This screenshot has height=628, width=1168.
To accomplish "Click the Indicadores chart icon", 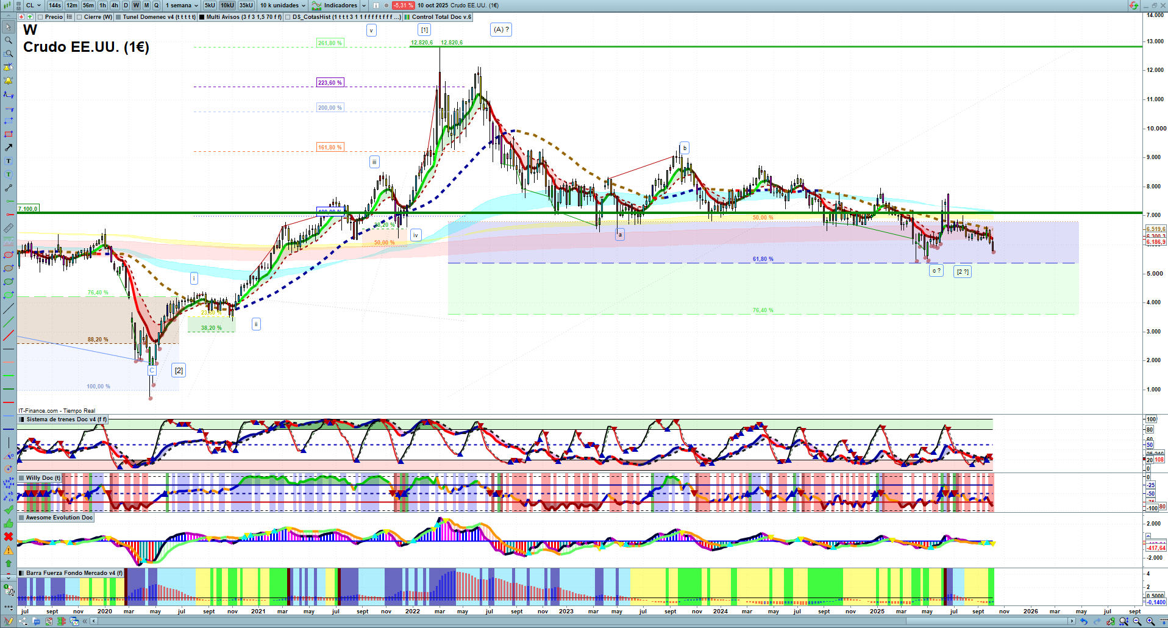I will (316, 5).
